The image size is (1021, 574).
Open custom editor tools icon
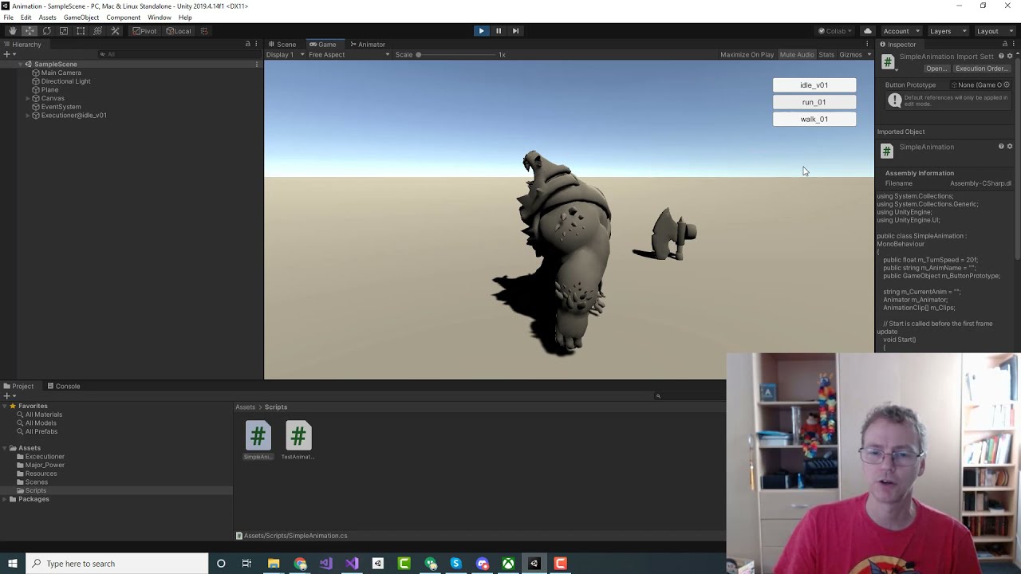tap(115, 31)
